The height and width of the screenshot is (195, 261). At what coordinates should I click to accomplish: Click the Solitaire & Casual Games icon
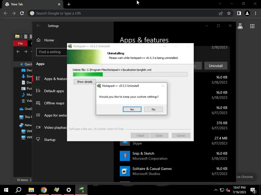[x=125, y=171]
